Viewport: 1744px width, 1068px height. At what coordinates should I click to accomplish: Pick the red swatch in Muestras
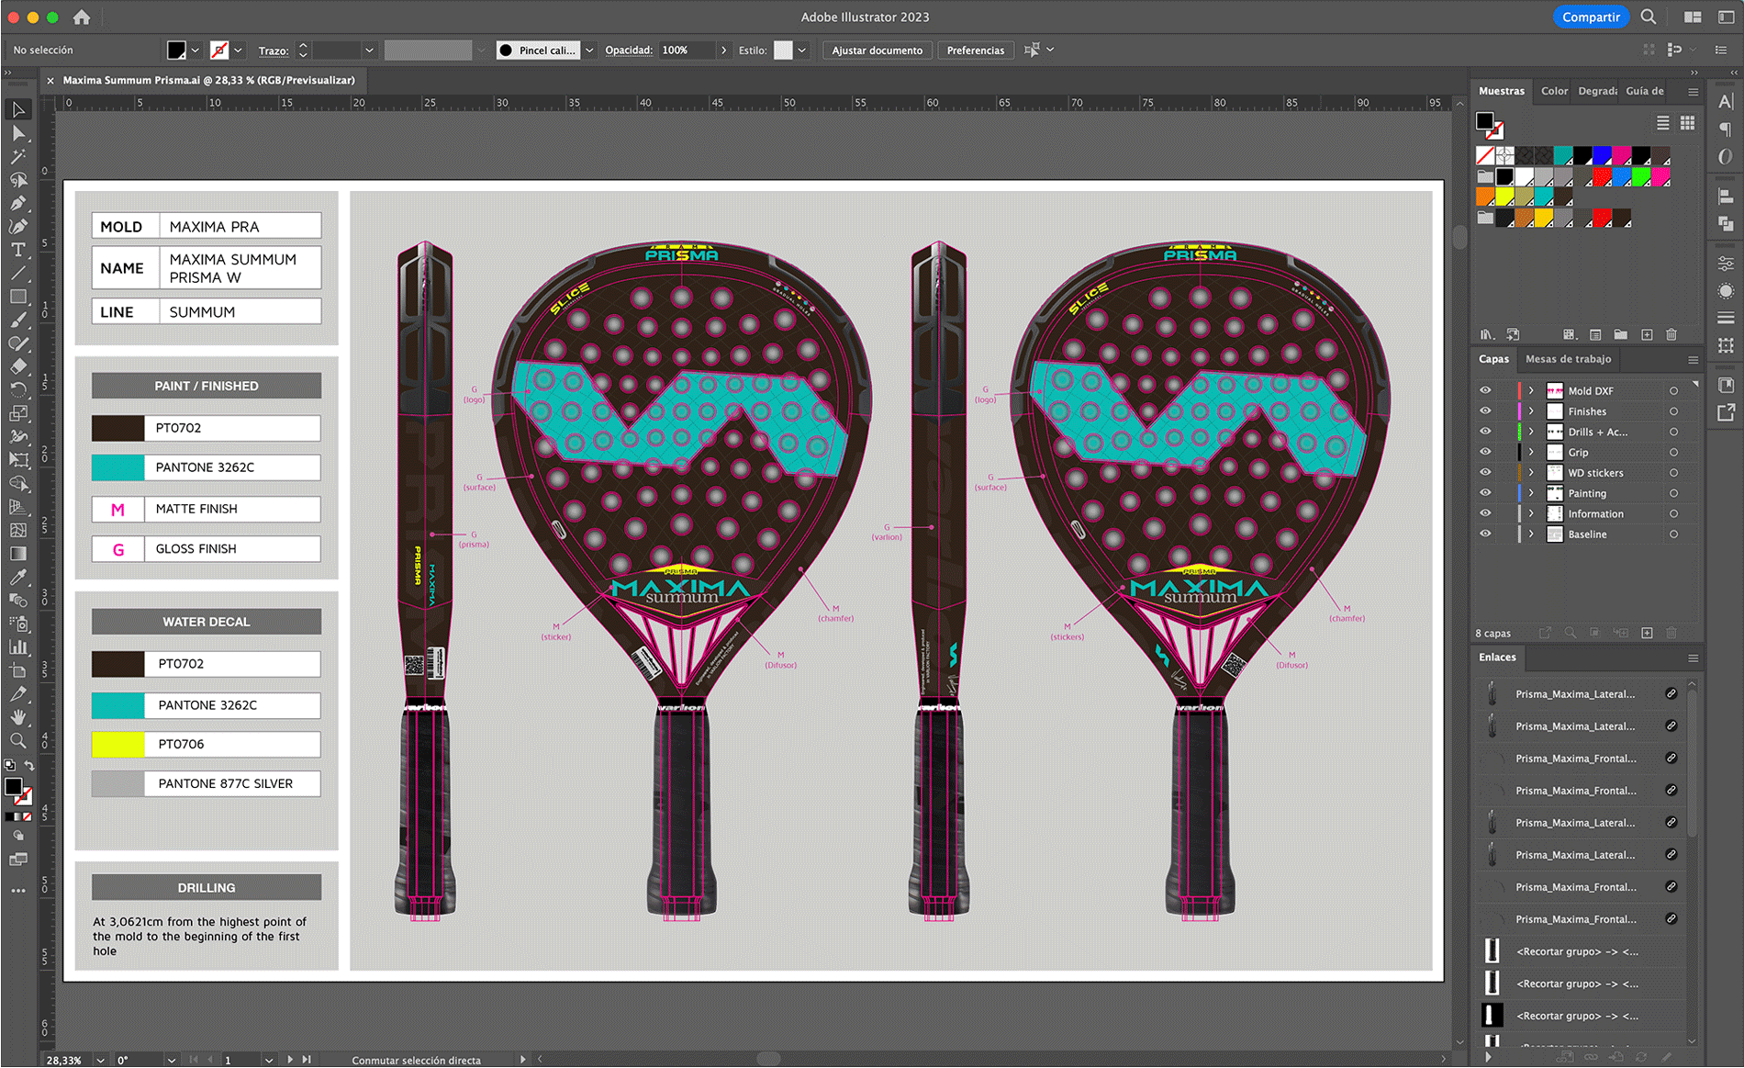click(1603, 177)
